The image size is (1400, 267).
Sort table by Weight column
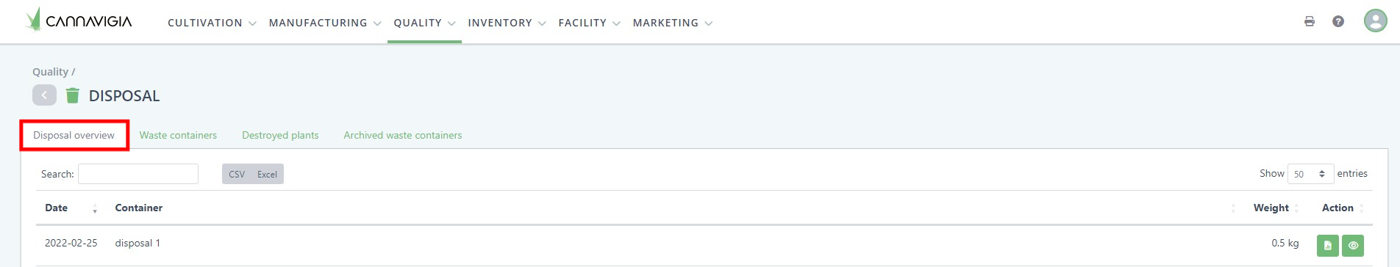click(x=1271, y=208)
